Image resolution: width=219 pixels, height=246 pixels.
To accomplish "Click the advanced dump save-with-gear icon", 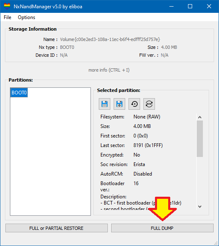I will pyautogui.click(x=119, y=104).
